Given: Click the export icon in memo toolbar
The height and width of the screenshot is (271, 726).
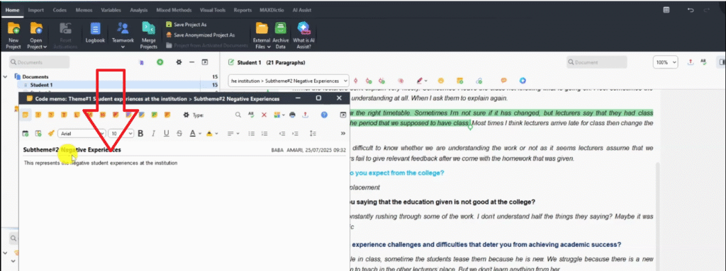Looking at the screenshot, I should (305, 115).
